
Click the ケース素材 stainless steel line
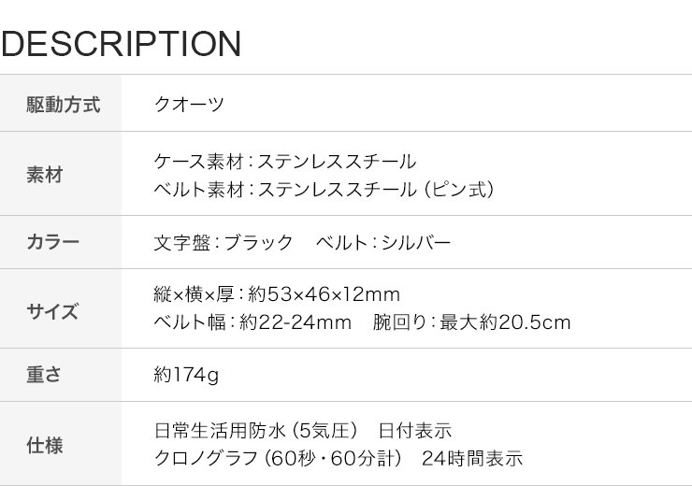(284, 162)
